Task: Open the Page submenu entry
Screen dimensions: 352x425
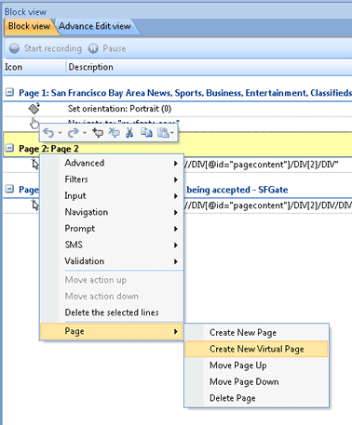Action: [x=112, y=331]
